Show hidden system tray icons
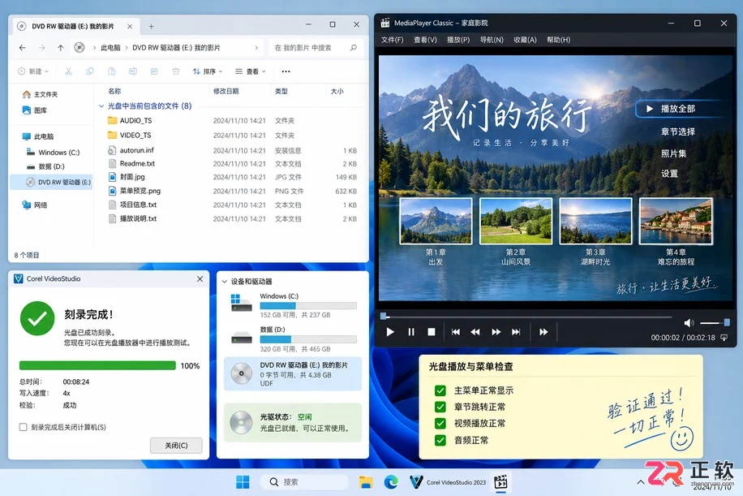This screenshot has width=743, height=496. 641,481
